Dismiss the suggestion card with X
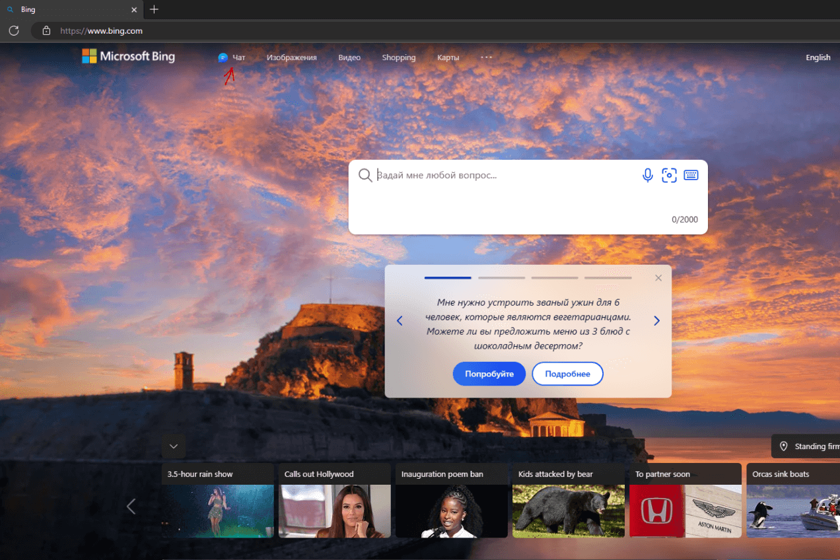 tap(658, 278)
